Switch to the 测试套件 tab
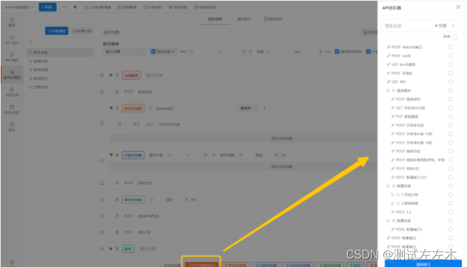The image size is (467, 267). click(x=244, y=19)
